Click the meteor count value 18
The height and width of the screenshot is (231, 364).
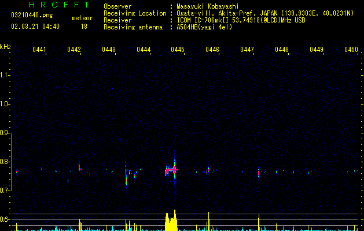point(84,27)
